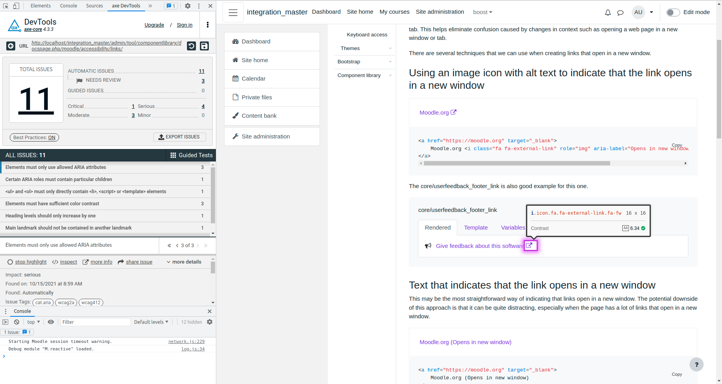722x384 pixels.
Task: Save results with the disk icon
Action: tap(205, 46)
